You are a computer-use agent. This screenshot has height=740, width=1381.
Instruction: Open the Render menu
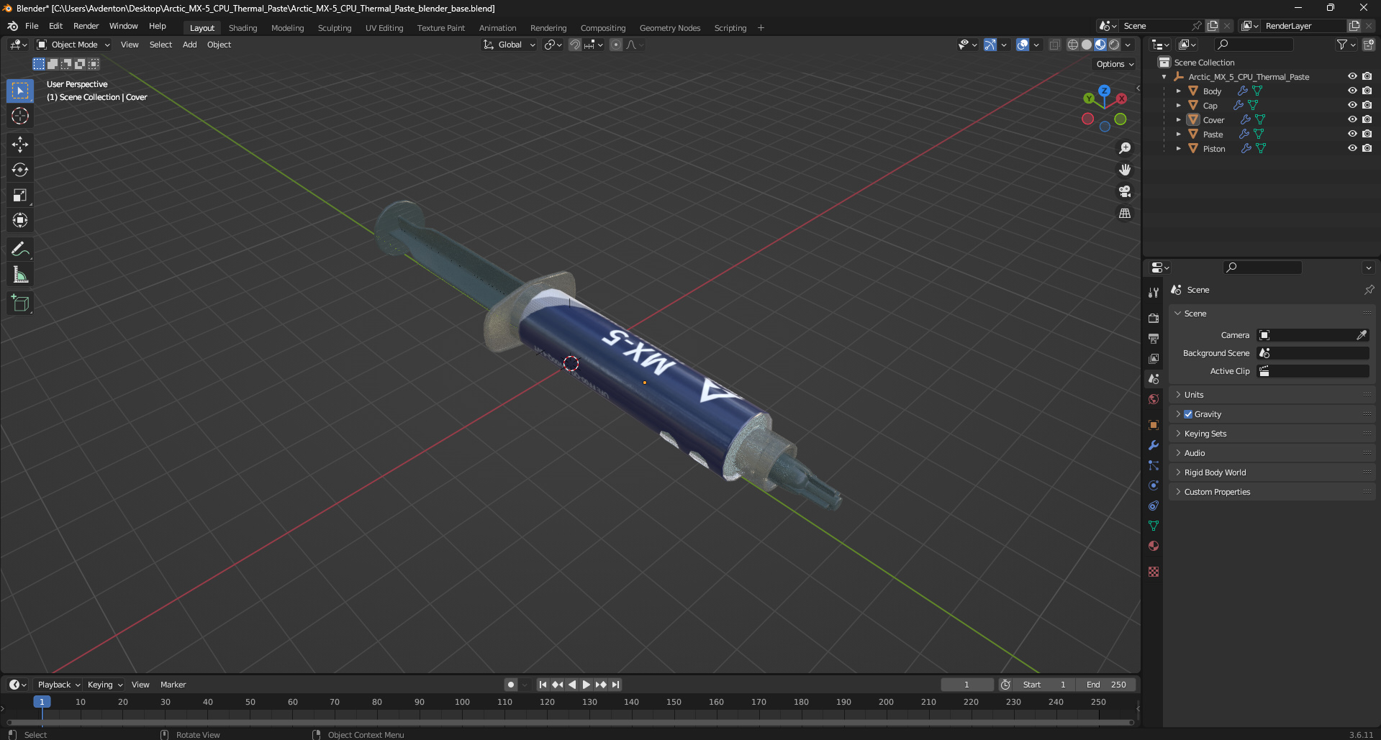[x=86, y=26]
